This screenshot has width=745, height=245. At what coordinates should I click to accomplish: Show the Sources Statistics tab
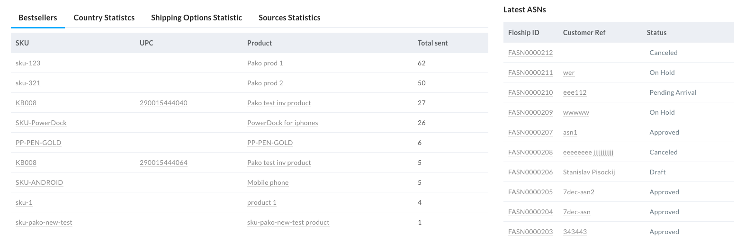(x=289, y=18)
